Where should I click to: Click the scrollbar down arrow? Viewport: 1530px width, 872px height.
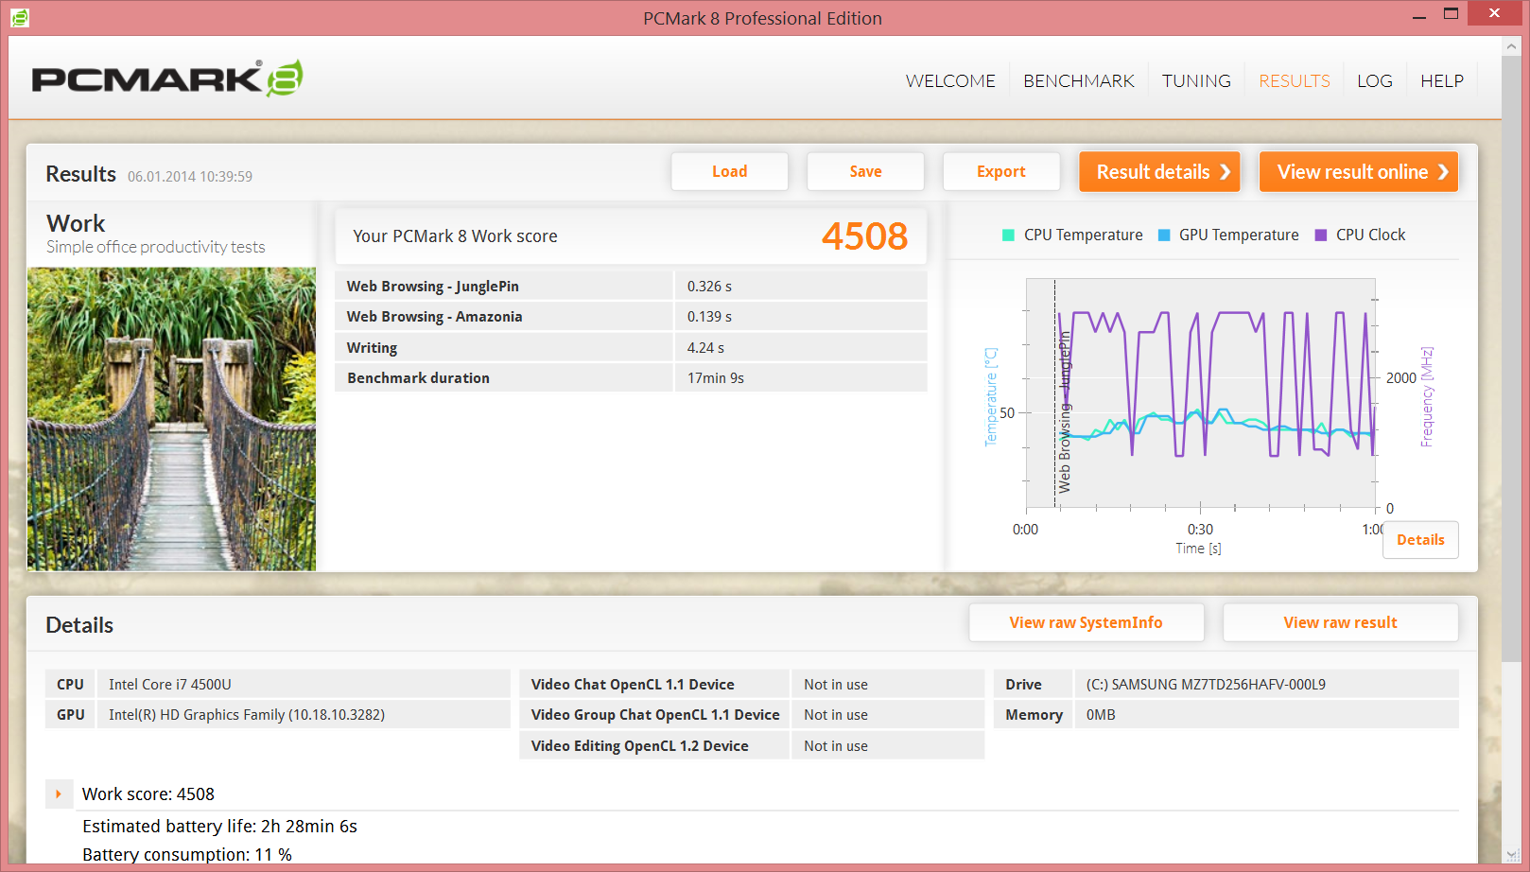coord(1512,854)
